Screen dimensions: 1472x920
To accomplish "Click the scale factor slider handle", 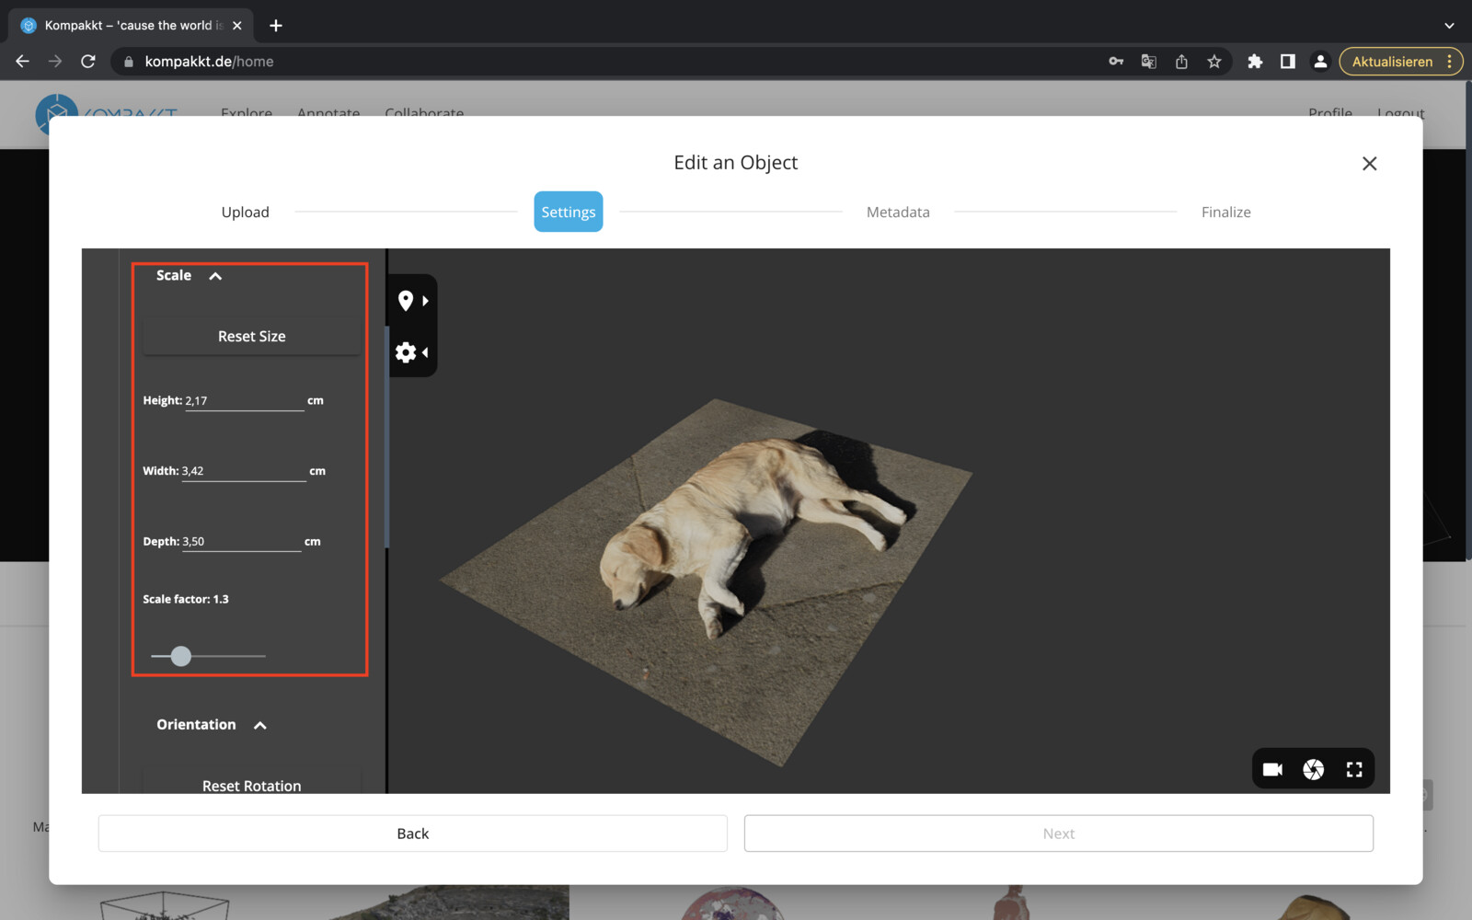I will coord(181,656).
